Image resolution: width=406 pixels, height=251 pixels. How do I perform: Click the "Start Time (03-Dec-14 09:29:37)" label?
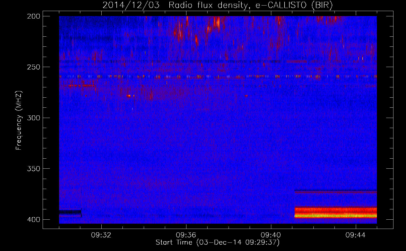tap(218, 242)
